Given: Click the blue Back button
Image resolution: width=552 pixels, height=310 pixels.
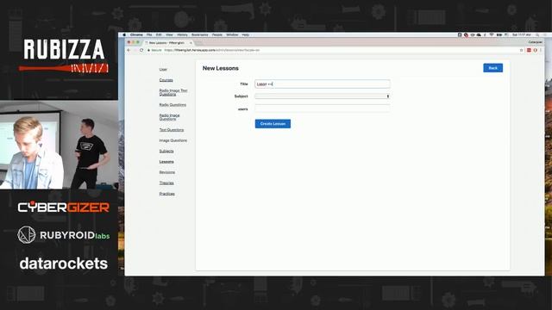Looking at the screenshot, I should click(x=492, y=68).
